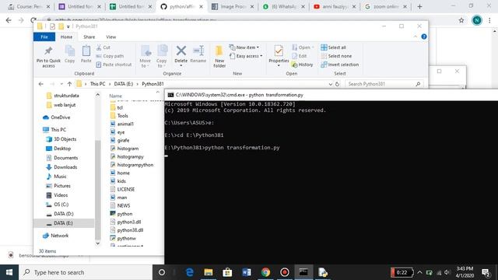This screenshot has width=498, height=280.
Task: Click Edit in the Open group
Action: (x=300, y=56)
